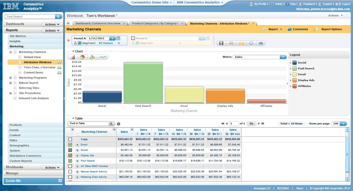The image size is (353, 191).
Task: Open the workbook Actions menu
Action: pos(335,16)
